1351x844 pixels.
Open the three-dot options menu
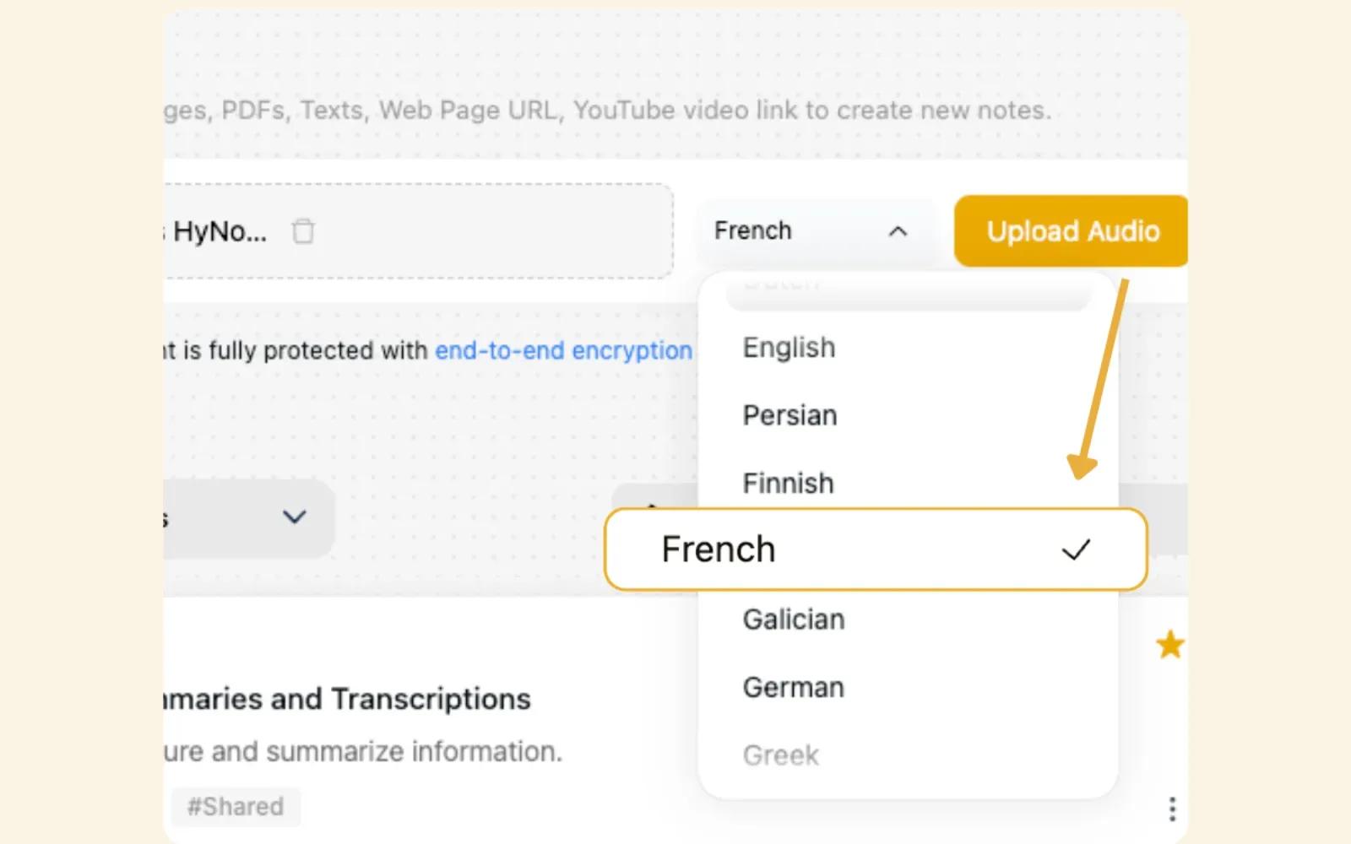point(1172,810)
